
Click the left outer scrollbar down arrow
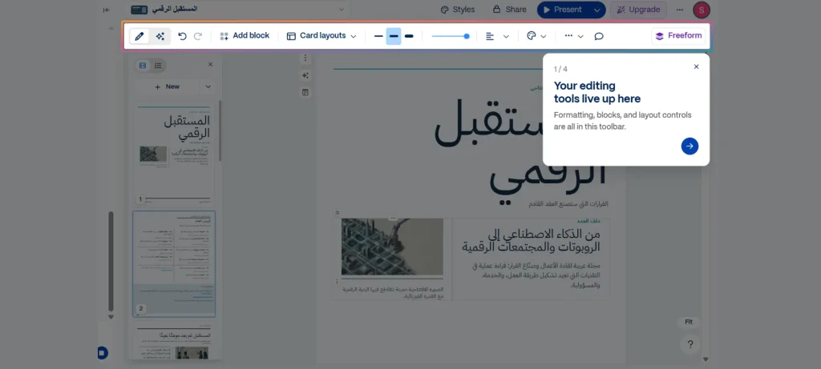pos(111,317)
